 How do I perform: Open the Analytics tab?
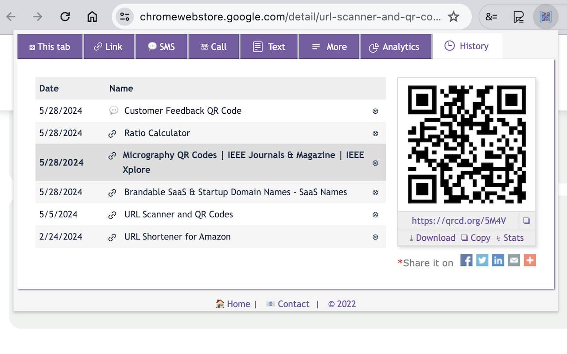(396, 46)
